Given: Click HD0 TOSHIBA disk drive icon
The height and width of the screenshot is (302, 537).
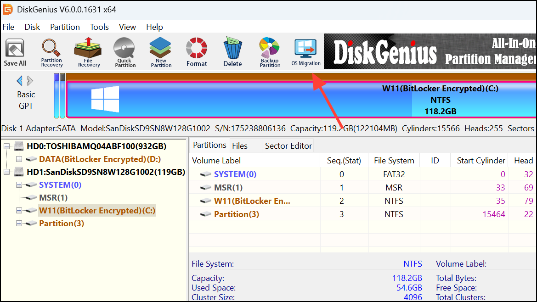Looking at the screenshot, I should tap(18, 146).
